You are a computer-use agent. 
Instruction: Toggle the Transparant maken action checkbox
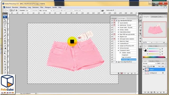coord(112,50)
